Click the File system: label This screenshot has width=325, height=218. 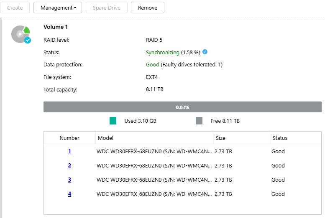(57, 77)
